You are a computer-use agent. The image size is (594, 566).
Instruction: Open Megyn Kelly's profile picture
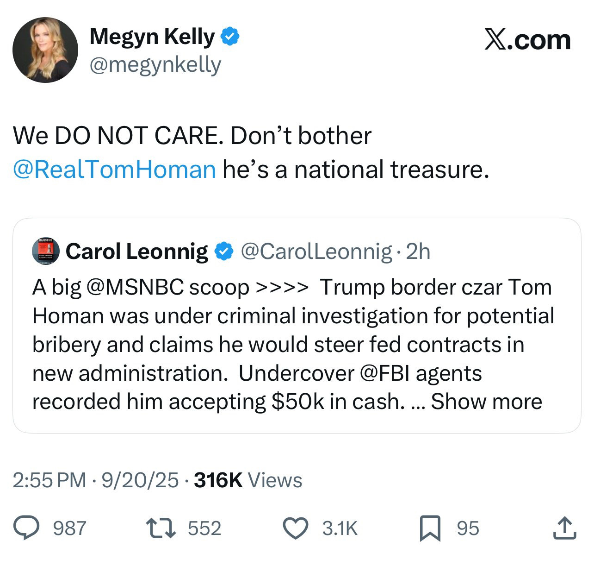point(45,50)
